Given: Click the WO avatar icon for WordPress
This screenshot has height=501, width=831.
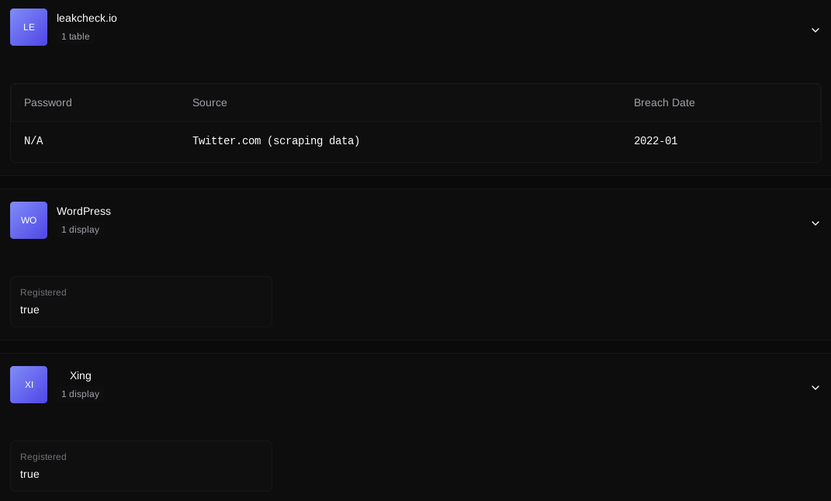Looking at the screenshot, I should (29, 220).
